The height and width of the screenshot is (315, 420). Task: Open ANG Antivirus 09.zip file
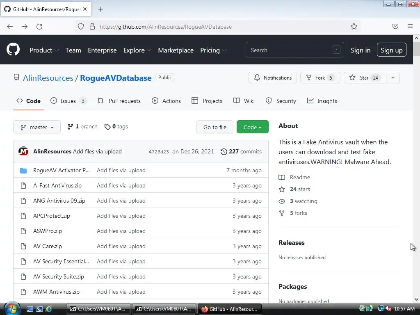(59, 201)
